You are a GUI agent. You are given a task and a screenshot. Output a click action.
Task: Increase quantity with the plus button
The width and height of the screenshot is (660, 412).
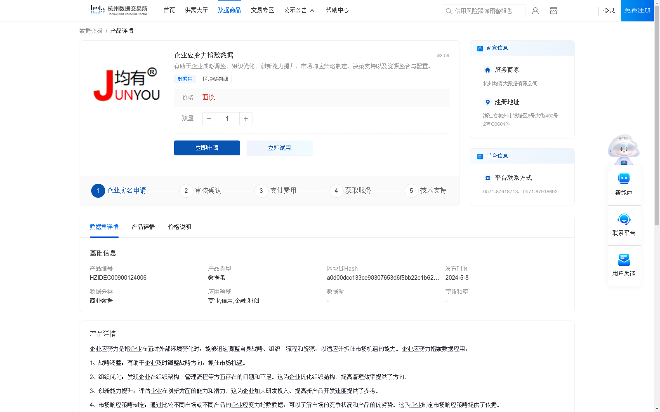[x=246, y=119]
